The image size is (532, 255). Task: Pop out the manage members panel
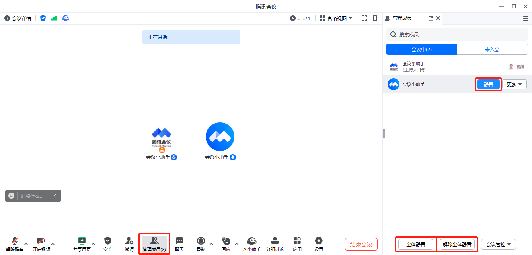point(431,18)
